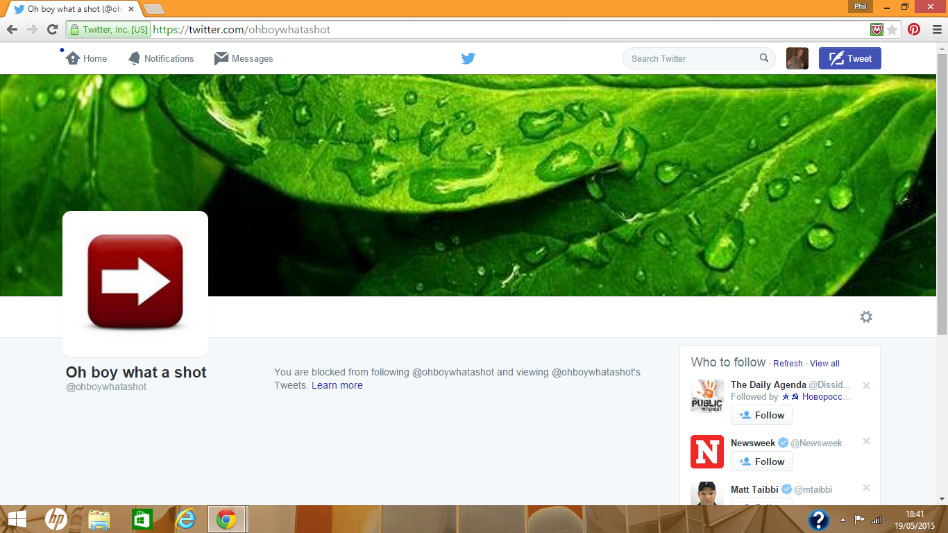Go to Twitter Home in the navigation bar
Image resolution: width=948 pixels, height=533 pixels.
coord(87,58)
